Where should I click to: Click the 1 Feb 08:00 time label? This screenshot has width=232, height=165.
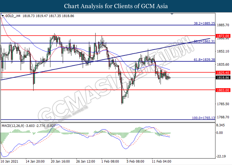pyautogui.click(x=110, y=162)
